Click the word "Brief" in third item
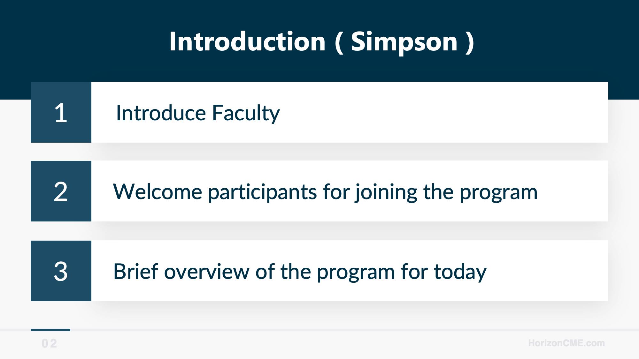Screen dimensions: 639x359 pos(136,272)
